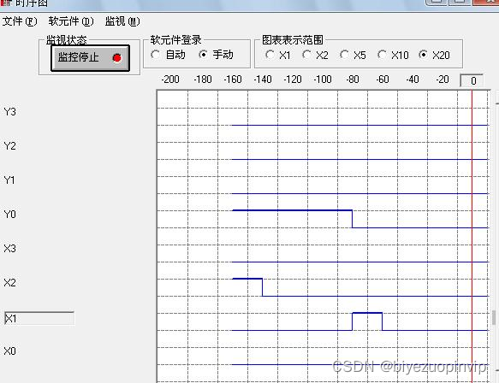Screen dimensions: 499x383
Task: Click the -120 time axis label
Action: 293,80
